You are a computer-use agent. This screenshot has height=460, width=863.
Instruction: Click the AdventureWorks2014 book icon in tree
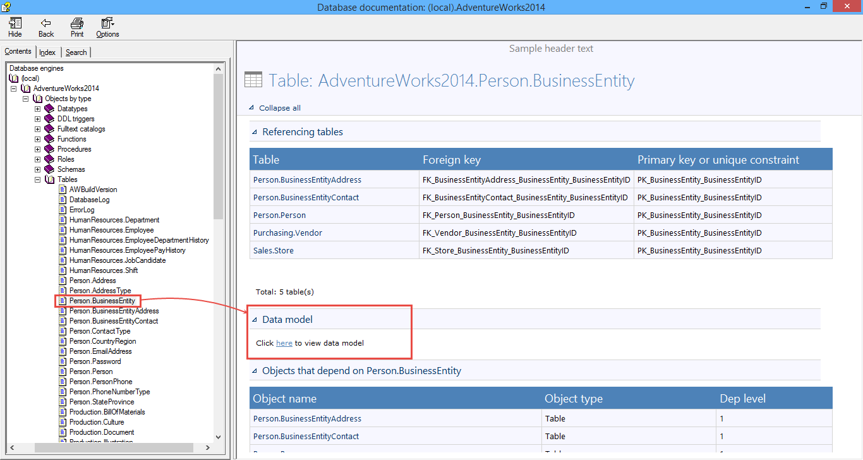(x=27, y=88)
